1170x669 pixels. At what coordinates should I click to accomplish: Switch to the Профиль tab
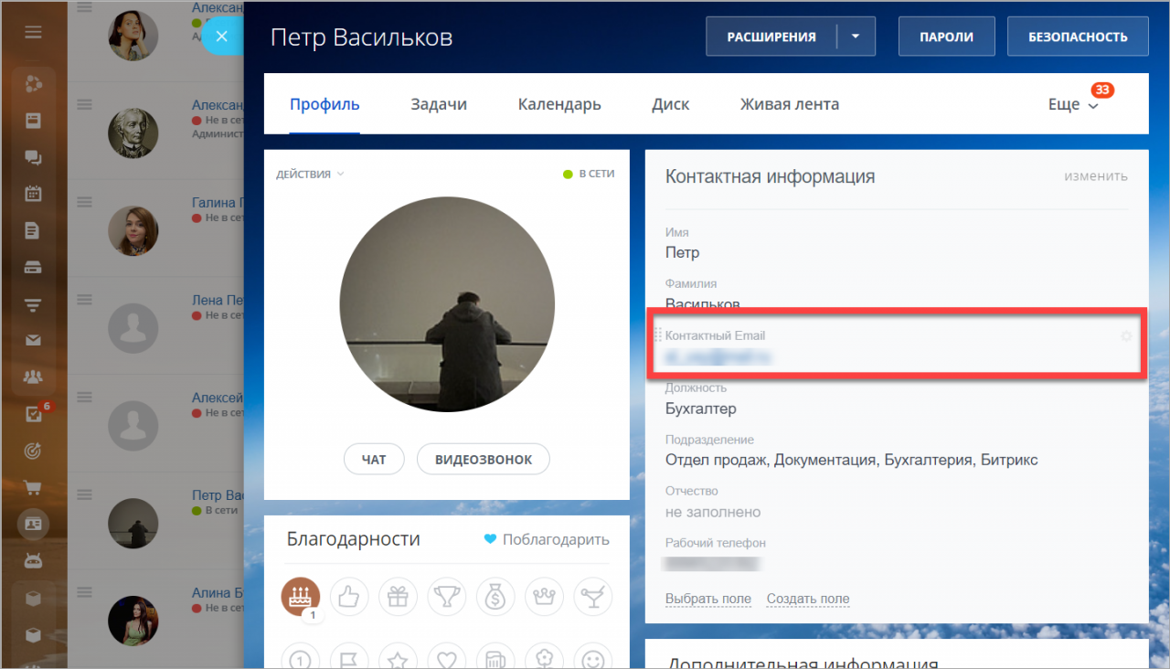pyautogui.click(x=324, y=104)
